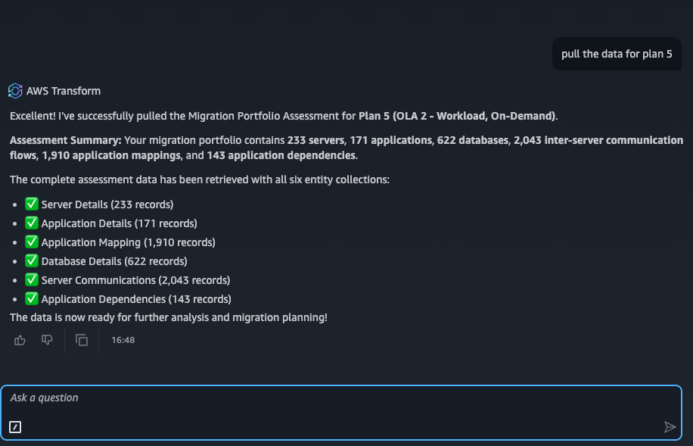Click the 'Server Details (233 records)' item
Image resolution: width=693 pixels, height=446 pixels.
[107, 204]
